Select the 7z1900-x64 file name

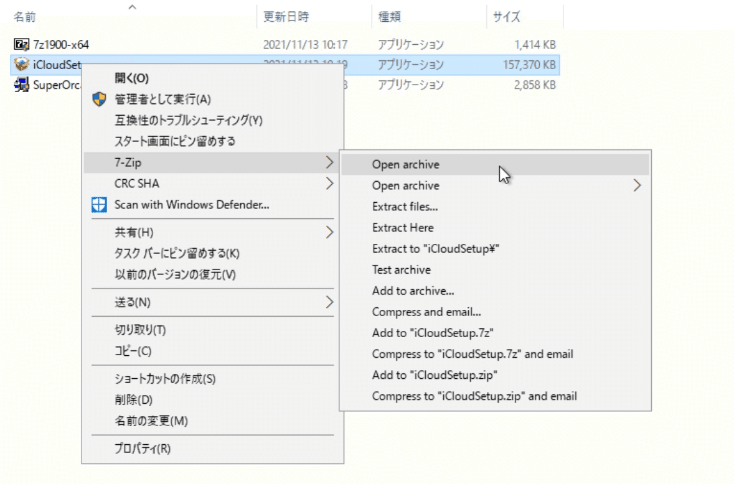61,44
